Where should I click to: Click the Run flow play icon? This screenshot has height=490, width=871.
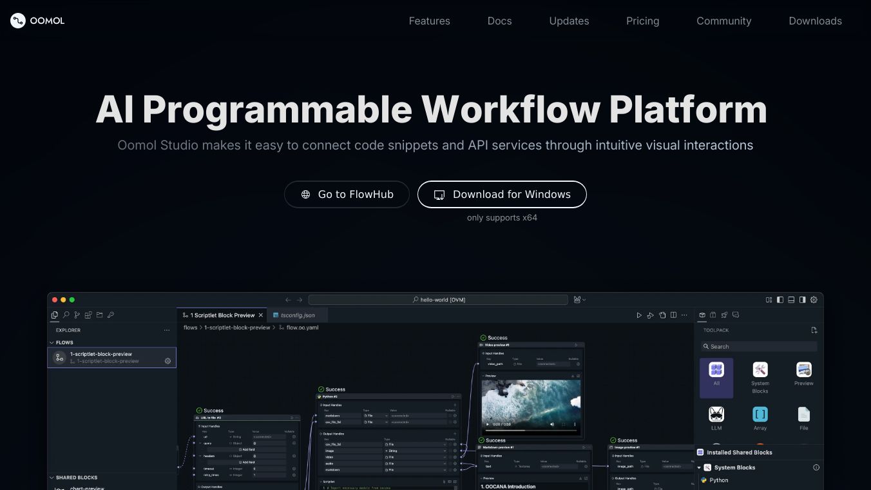click(x=639, y=315)
